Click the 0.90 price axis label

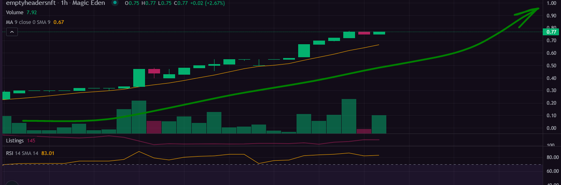click(x=551, y=16)
